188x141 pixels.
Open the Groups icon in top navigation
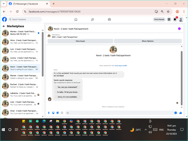coord(109,20)
